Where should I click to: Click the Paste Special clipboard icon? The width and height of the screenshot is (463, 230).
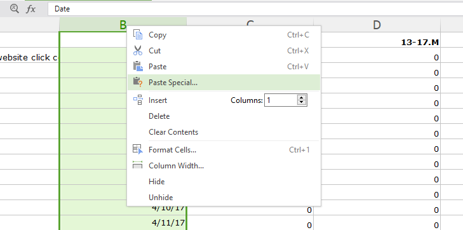tap(138, 83)
